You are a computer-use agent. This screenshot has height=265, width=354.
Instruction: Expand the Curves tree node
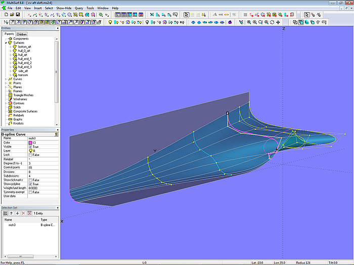pos(6,79)
